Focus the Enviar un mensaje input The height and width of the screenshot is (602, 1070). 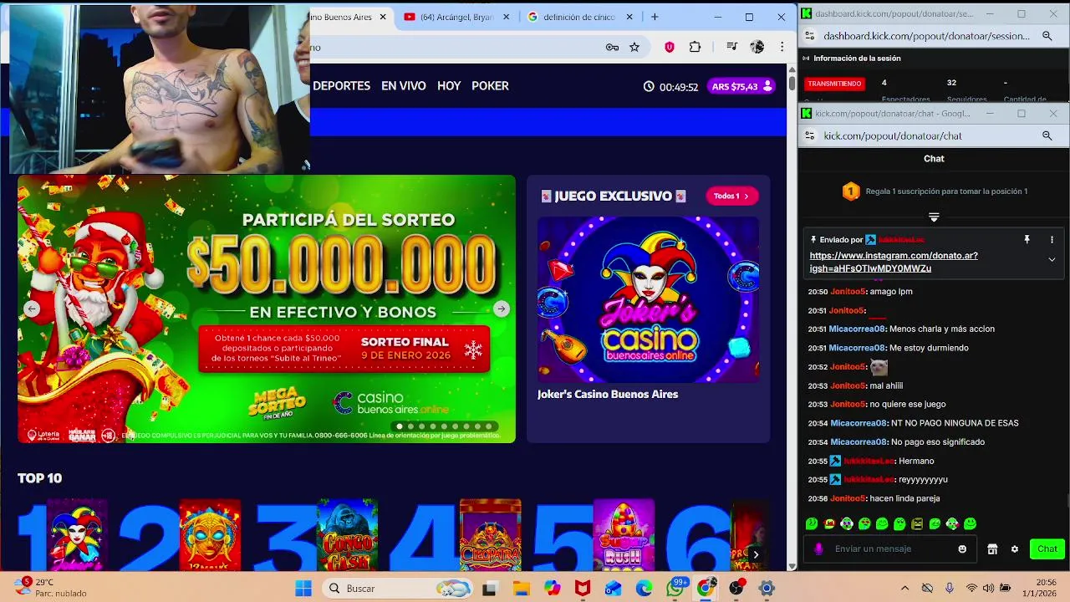[x=890, y=548]
